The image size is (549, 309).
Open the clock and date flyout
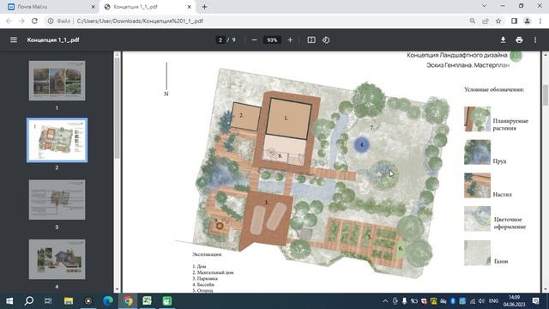[x=515, y=301]
